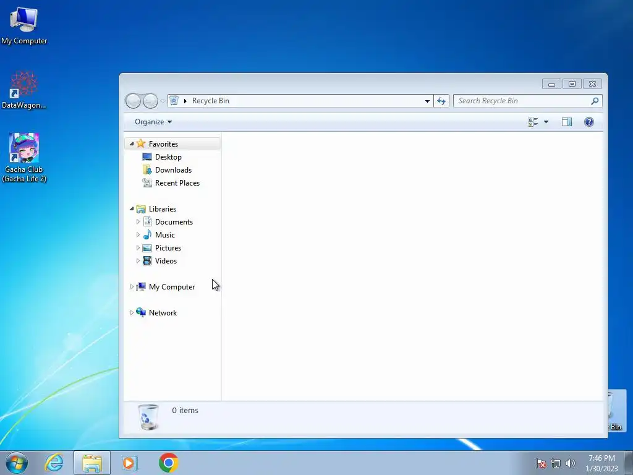Open the Pictures library

pos(168,247)
